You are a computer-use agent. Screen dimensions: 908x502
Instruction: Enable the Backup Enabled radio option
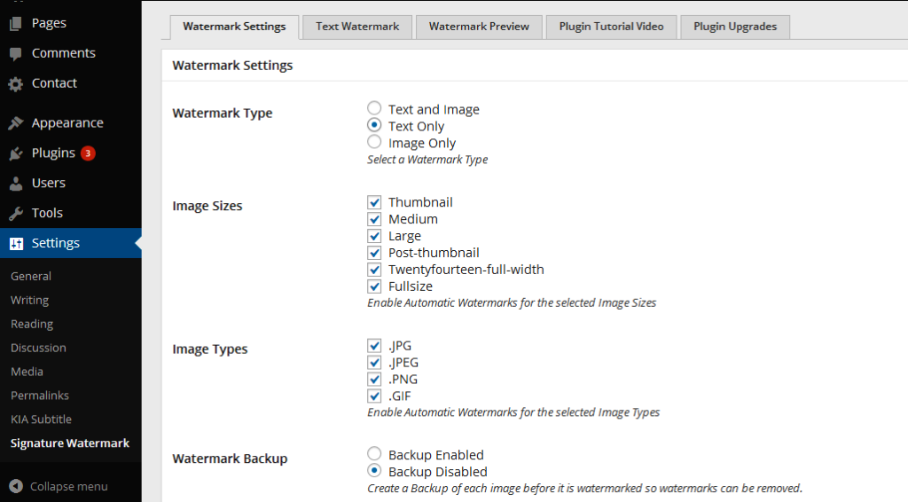374,453
